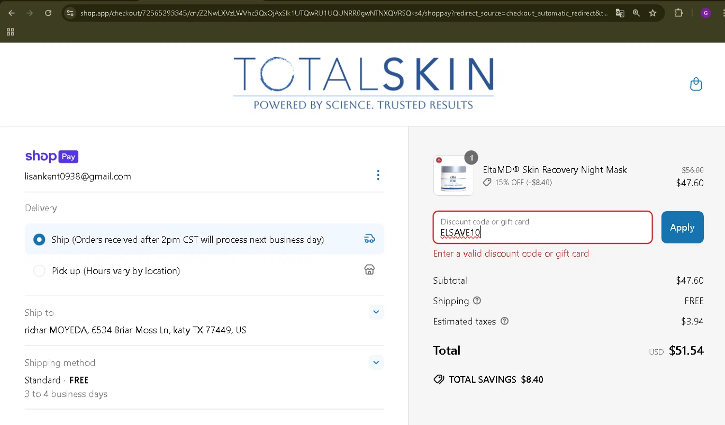
Task: Click the Total Skin logo
Action: [x=363, y=83]
